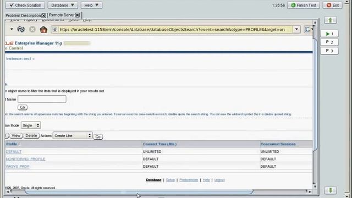The image size is (352, 198).
Task: Click the horizontal scrollbar thumb
Action: tap(139, 192)
